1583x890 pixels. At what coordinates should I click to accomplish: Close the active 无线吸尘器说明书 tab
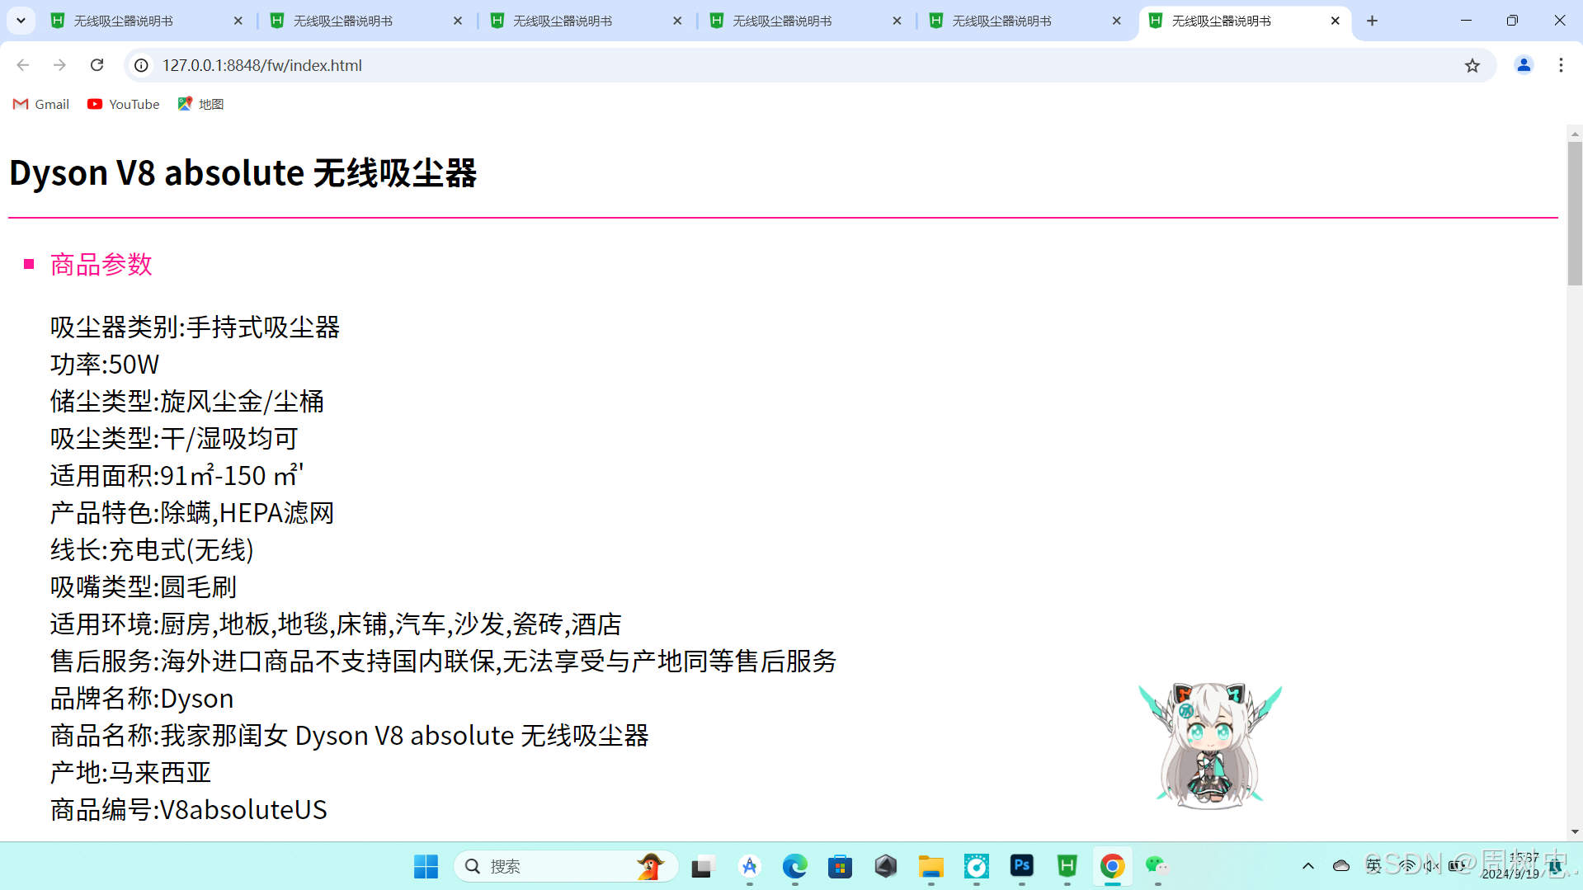pos(1336,21)
